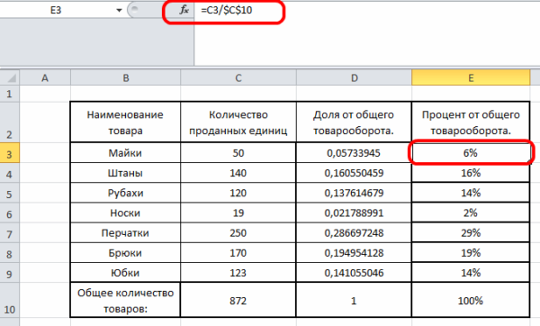Select the cell with value 170
540x326 pixels.
[238, 252]
